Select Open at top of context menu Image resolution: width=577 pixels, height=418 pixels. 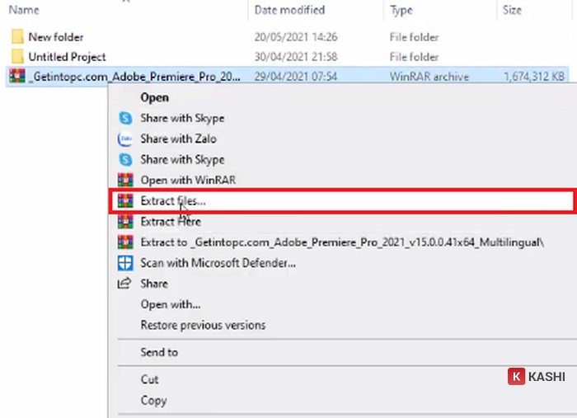click(x=155, y=97)
